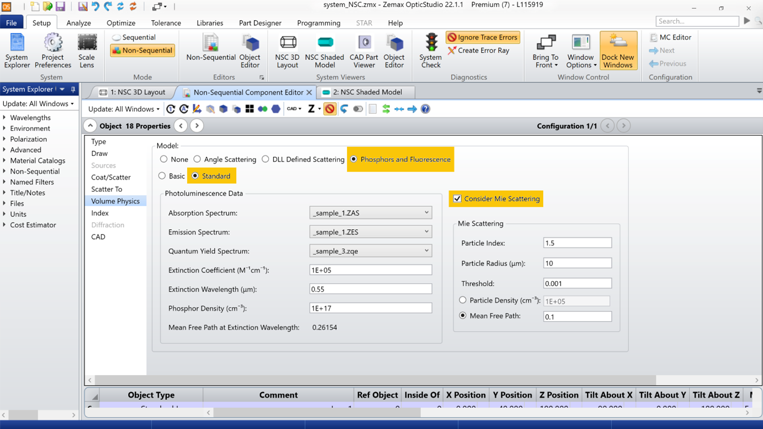Click Particle Radius input field
763x429 pixels.
pyautogui.click(x=577, y=263)
